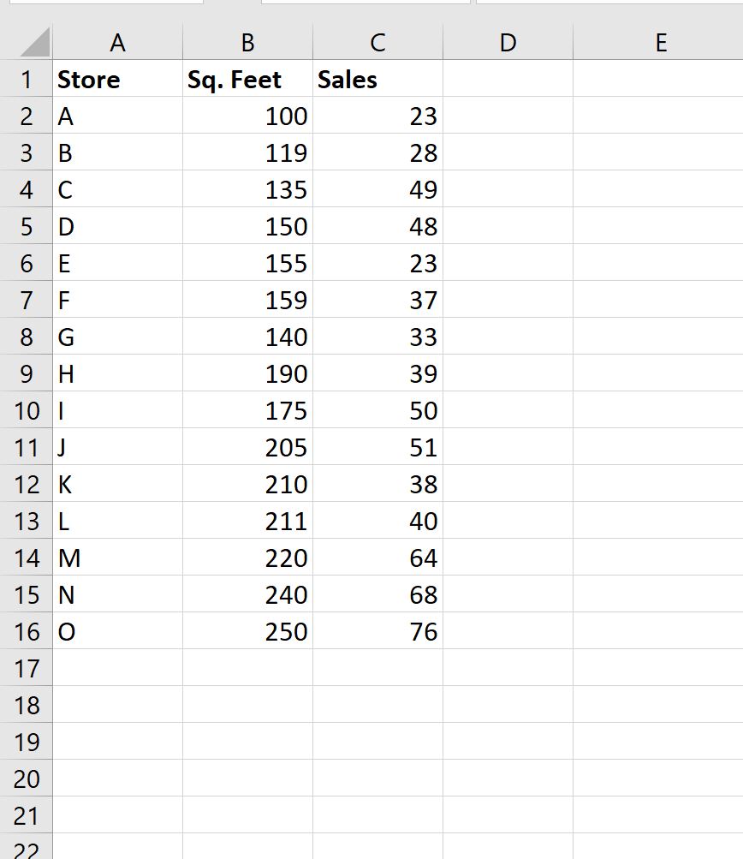743x859 pixels.
Task: Click the cell containing Store L
Action: point(118,521)
